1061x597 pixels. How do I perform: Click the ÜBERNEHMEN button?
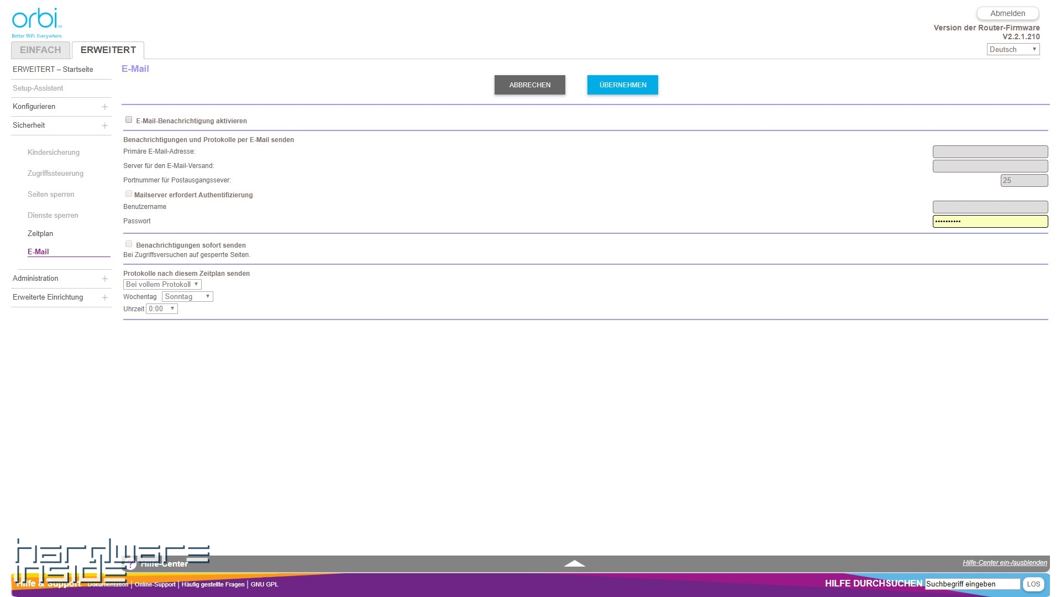tap(622, 85)
